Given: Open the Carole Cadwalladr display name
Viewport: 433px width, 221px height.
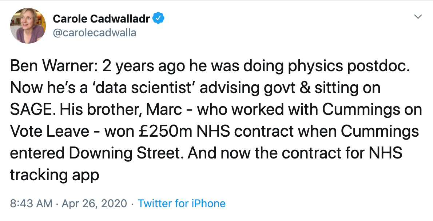Looking at the screenshot, I should tap(102, 18).
